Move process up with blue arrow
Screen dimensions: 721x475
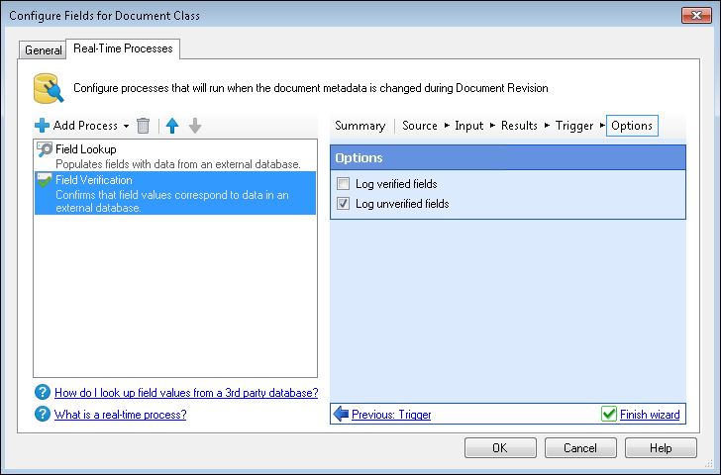click(172, 126)
